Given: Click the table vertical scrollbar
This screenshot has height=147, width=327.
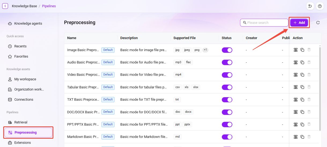Looking at the screenshot, I should pyautogui.click(x=320, y=89).
